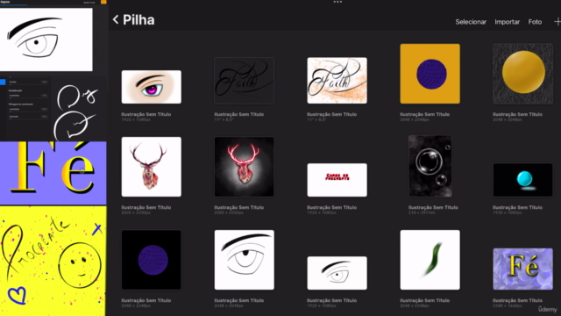Open the Faith lettering with orange splatter
The height and width of the screenshot is (316, 561).
(x=337, y=81)
